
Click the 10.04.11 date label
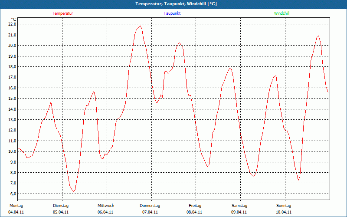[284, 212]
